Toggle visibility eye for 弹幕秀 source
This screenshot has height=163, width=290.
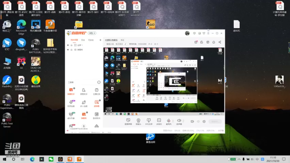tap(68, 50)
